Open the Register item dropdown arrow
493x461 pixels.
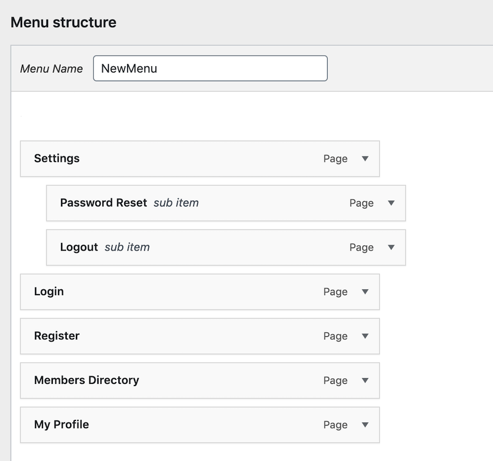(365, 336)
